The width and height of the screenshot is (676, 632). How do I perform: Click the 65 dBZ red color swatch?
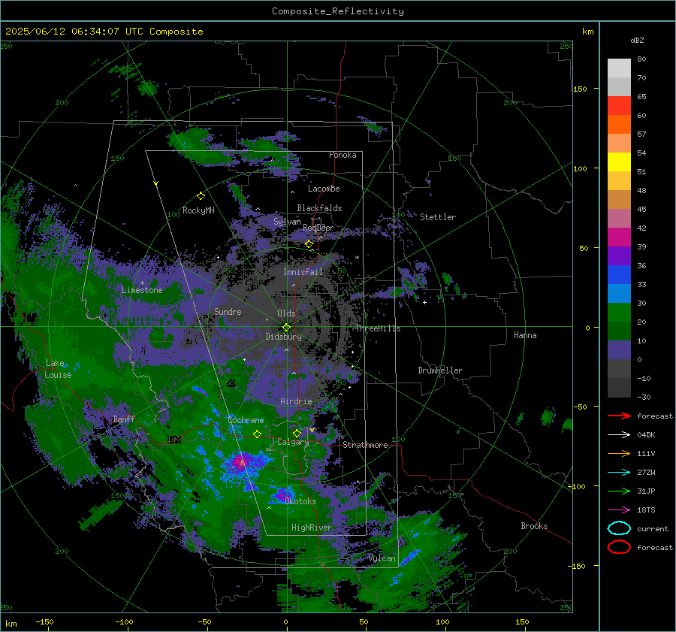[619, 105]
